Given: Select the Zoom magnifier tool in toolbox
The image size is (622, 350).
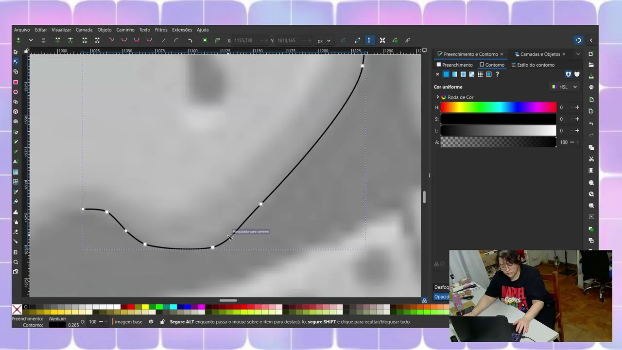Looking at the screenshot, I should 16,262.
